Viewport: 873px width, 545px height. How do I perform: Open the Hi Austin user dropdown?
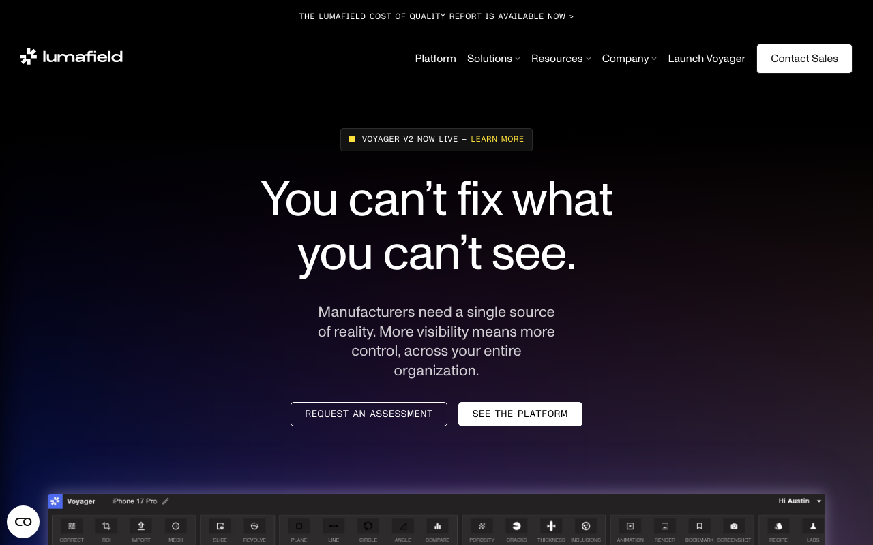point(801,501)
